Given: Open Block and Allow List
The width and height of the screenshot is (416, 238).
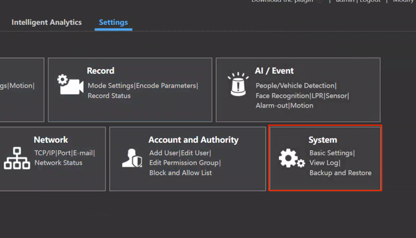Looking at the screenshot, I should point(181,173).
